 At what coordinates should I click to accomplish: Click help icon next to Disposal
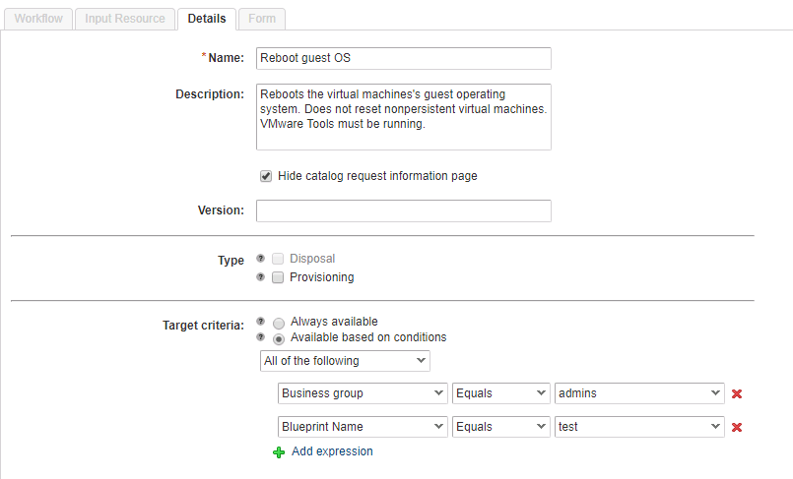pos(260,259)
